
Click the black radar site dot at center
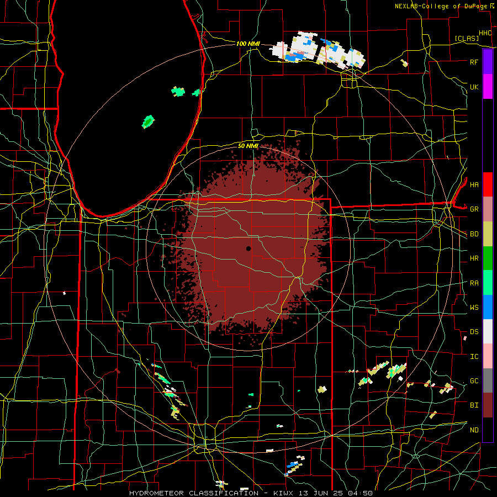248,248
